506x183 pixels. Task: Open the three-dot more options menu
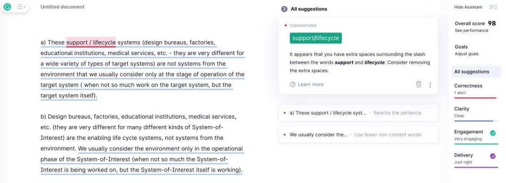(430, 85)
